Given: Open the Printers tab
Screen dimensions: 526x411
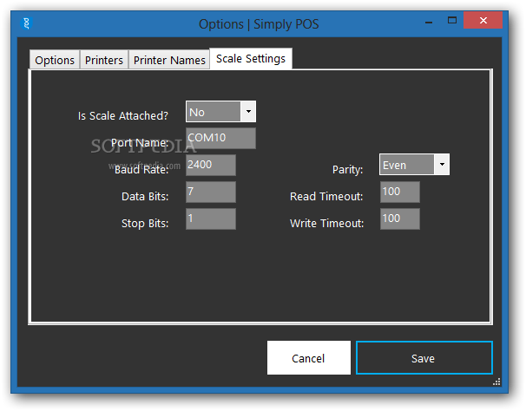Looking at the screenshot, I should point(104,60).
